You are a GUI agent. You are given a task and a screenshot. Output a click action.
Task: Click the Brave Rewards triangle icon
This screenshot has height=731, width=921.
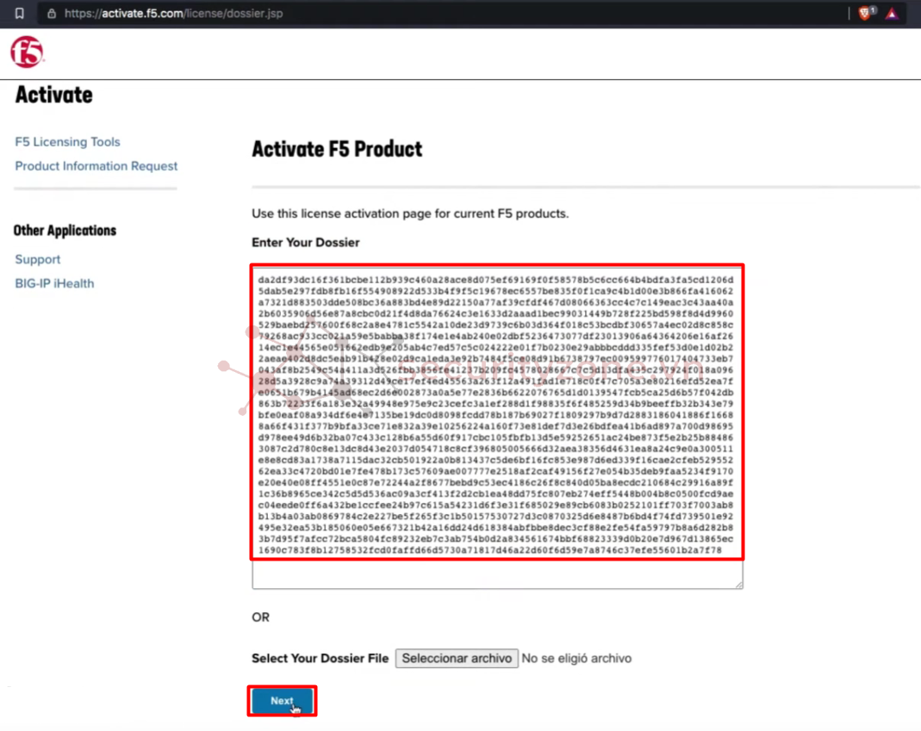[x=892, y=14]
